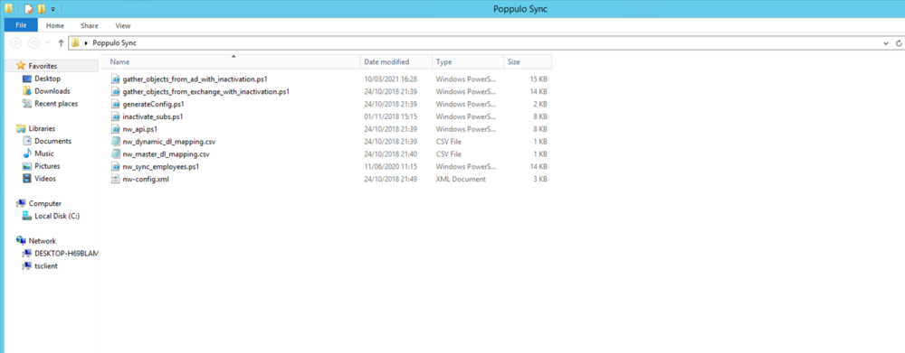Sort by Date modified column header
905x353 pixels.
(396, 61)
